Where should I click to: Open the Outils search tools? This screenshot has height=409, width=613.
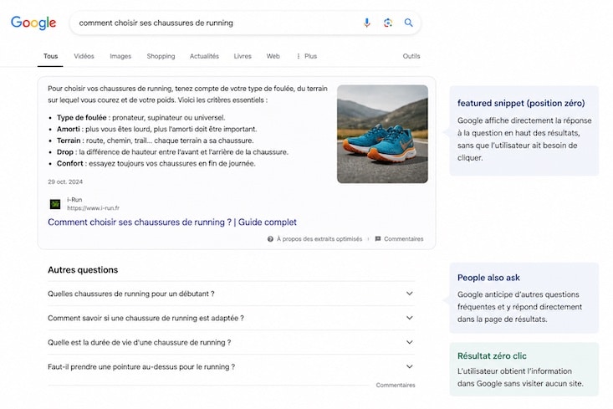(x=411, y=56)
